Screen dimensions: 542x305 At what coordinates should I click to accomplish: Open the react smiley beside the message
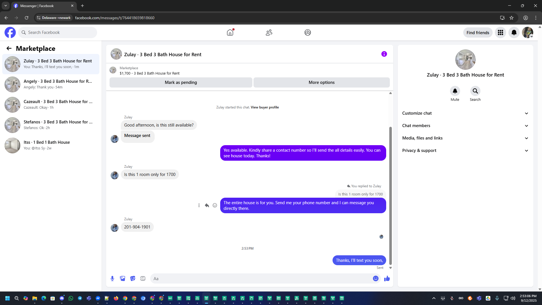(x=215, y=205)
